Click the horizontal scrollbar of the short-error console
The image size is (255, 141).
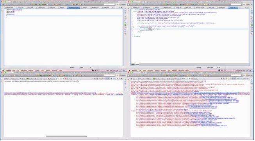pos(66,136)
